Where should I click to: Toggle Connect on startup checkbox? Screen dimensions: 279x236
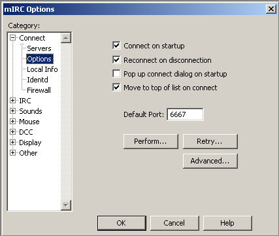click(x=116, y=46)
